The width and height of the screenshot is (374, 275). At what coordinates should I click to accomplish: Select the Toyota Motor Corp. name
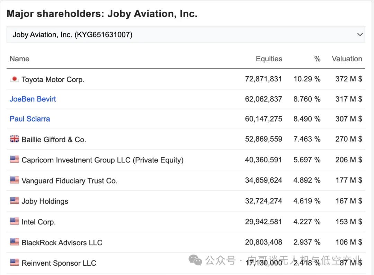click(x=53, y=80)
